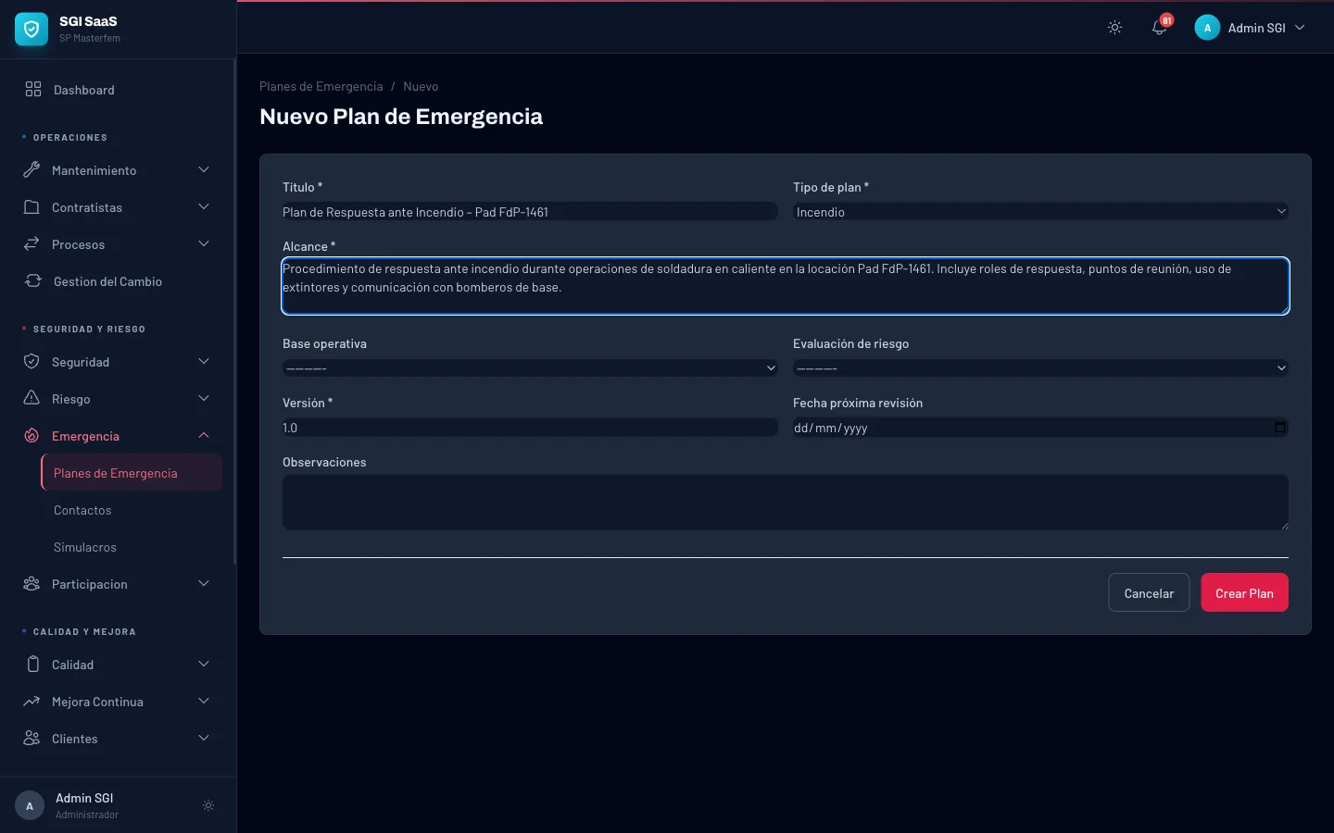Click the Gestion del Cambio icon
This screenshot has height=833, width=1334.
click(x=33, y=281)
